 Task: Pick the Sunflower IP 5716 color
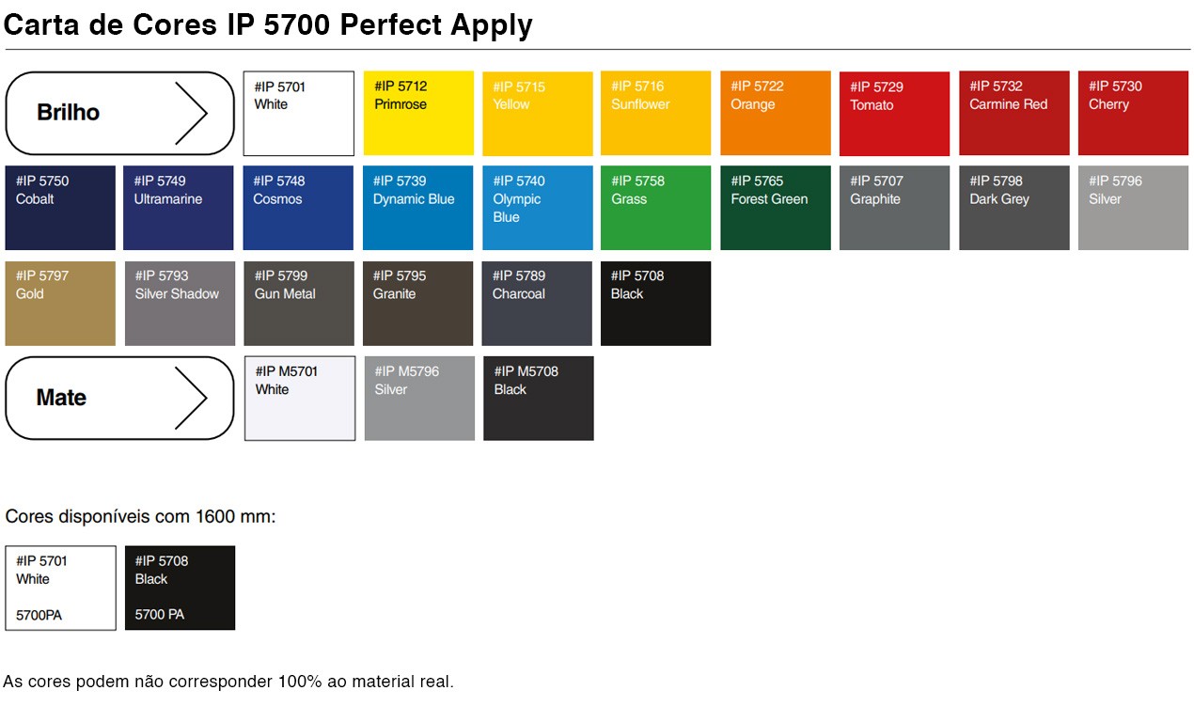(x=655, y=113)
